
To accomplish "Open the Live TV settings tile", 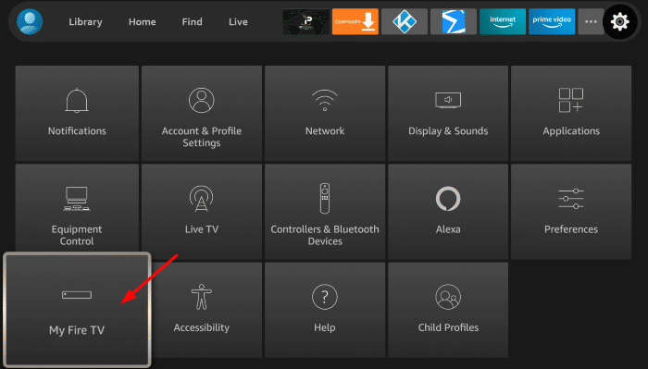I will pyautogui.click(x=202, y=212).
